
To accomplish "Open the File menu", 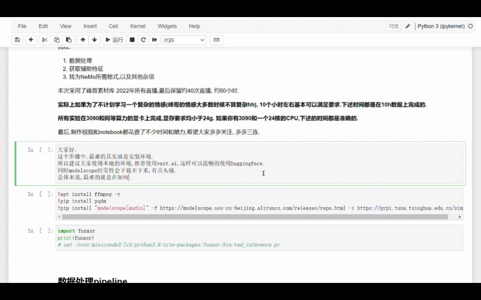I will pyautogui.click(x=22, y=26).
